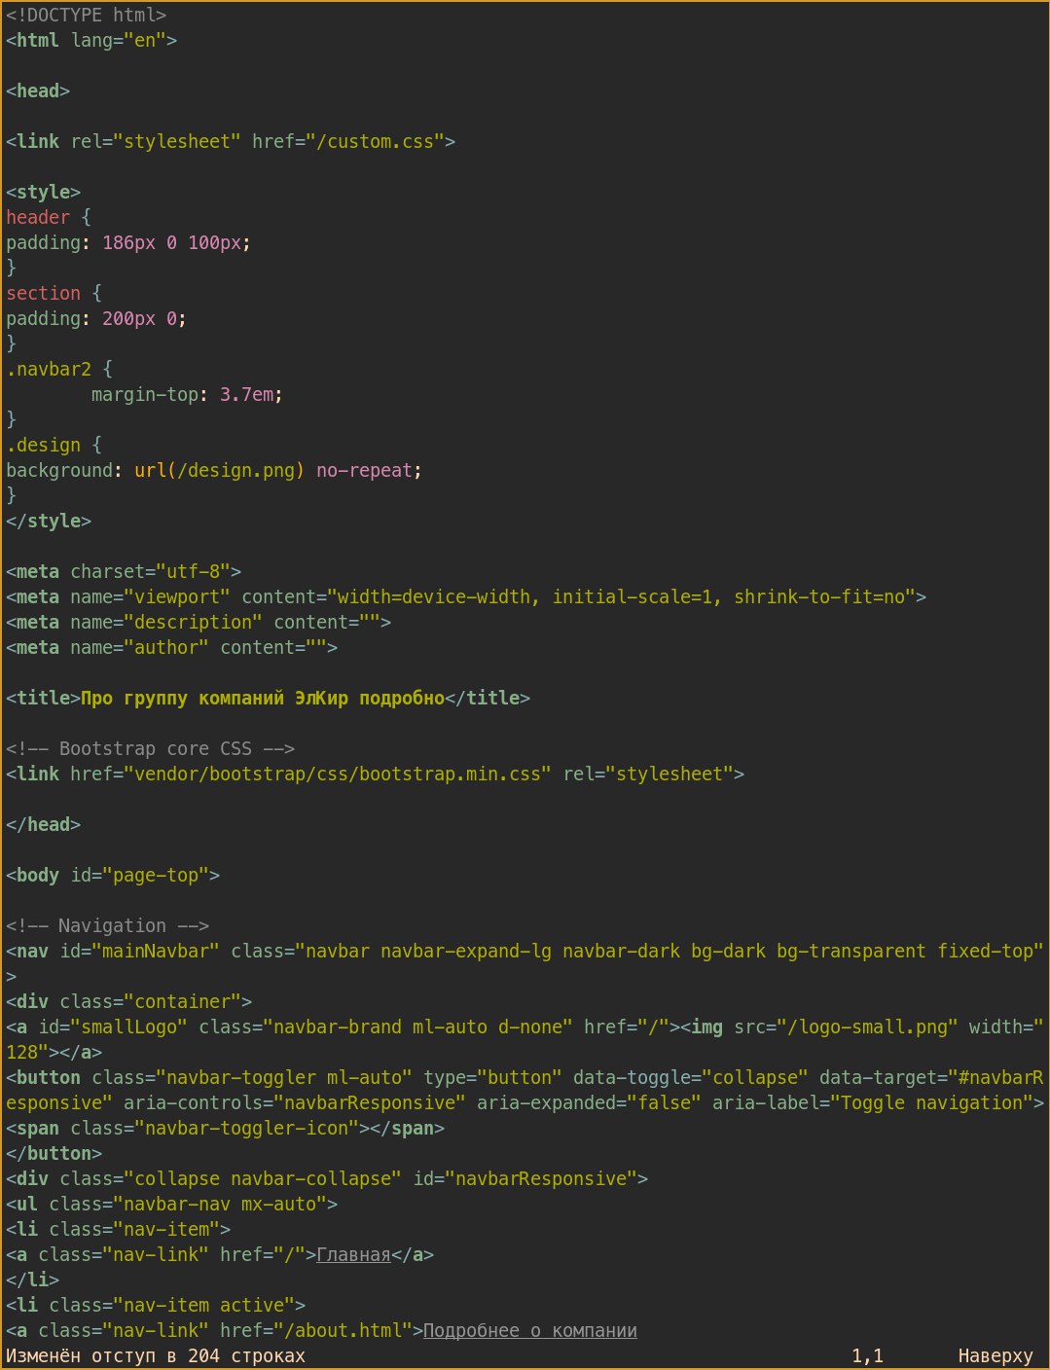Click the ul navbar-nav mx-auto line
Viewport: 1050px width, 1370px height.
coord(171,1204)
